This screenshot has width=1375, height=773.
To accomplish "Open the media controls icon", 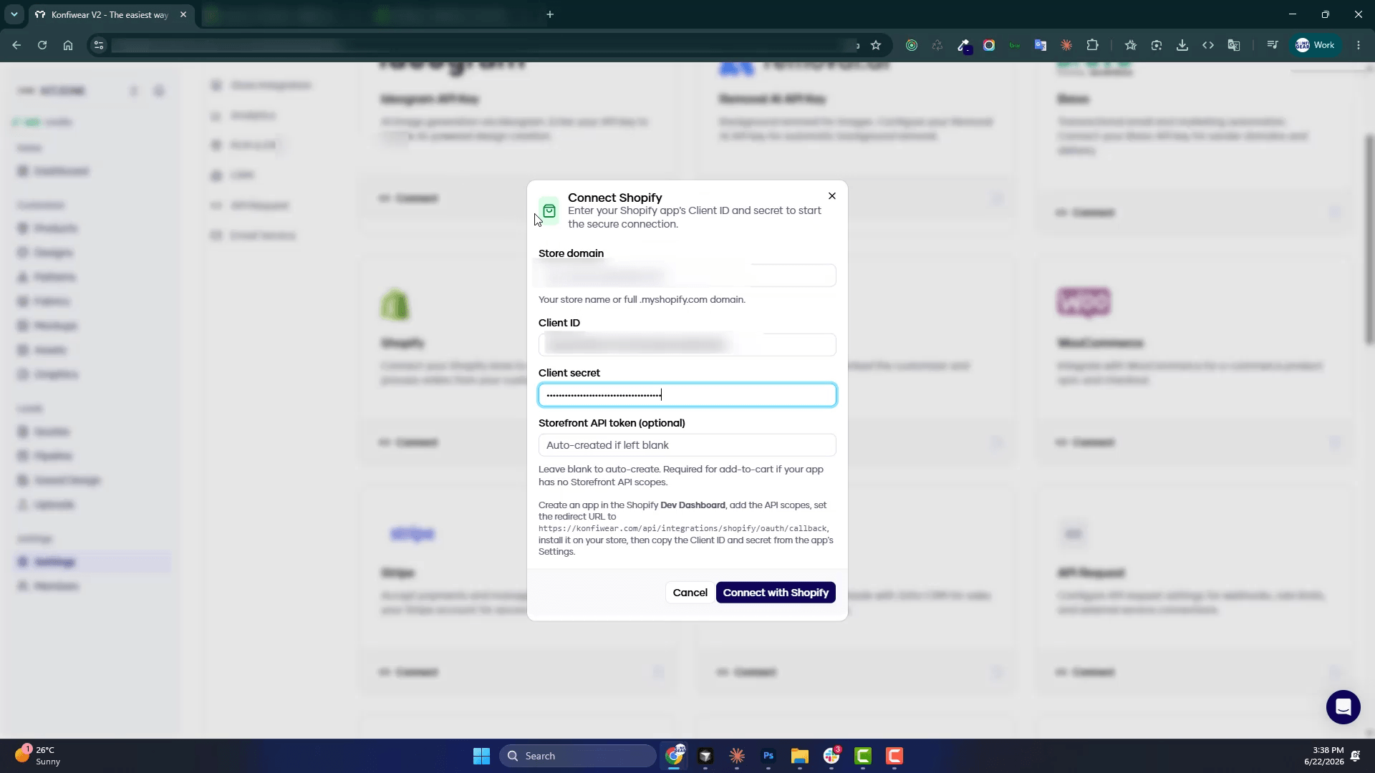I will tap(1273, 45).
